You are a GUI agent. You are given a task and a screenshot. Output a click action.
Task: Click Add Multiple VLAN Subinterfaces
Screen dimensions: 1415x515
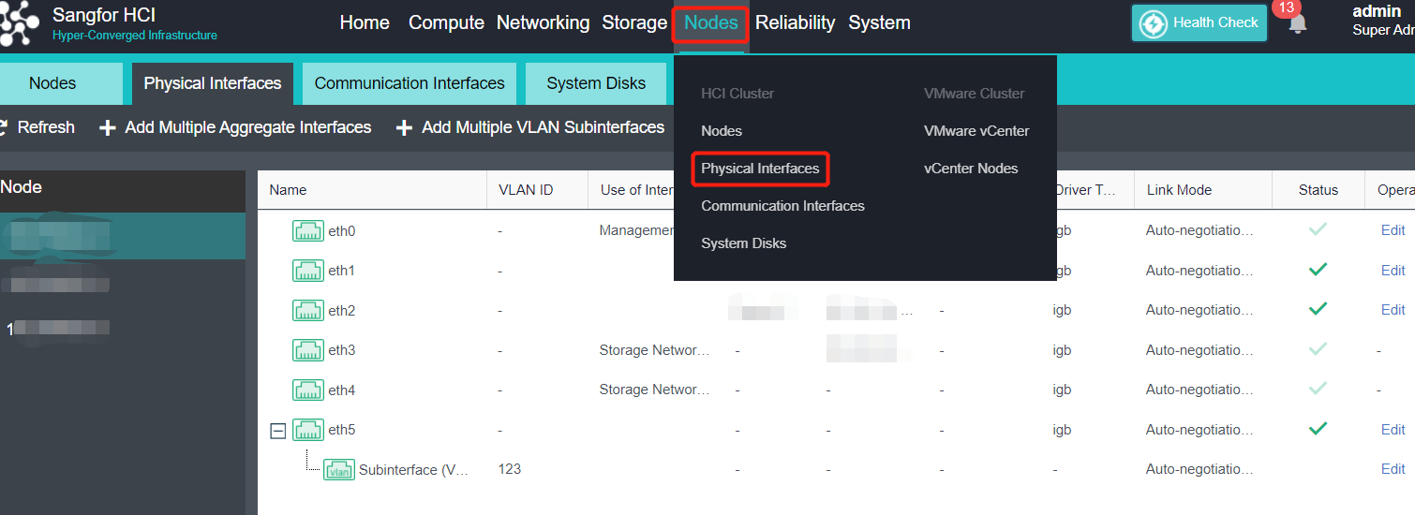pos(543,127)
